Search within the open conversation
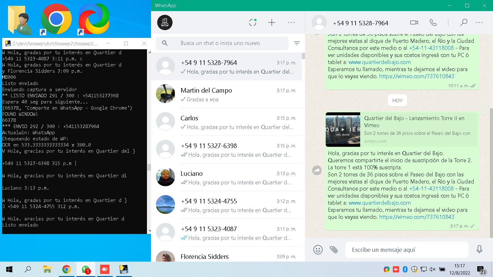The height and width of the screenshot is (277, 493). [x=464, y=22]
